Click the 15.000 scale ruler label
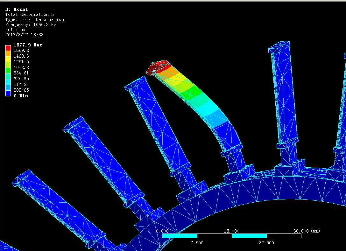The image size is (346, 251). point(232,231)
